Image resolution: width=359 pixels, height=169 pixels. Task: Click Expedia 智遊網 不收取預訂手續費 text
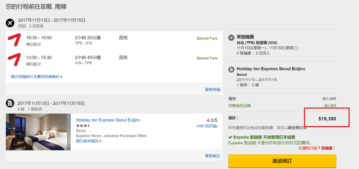[264, 137]
